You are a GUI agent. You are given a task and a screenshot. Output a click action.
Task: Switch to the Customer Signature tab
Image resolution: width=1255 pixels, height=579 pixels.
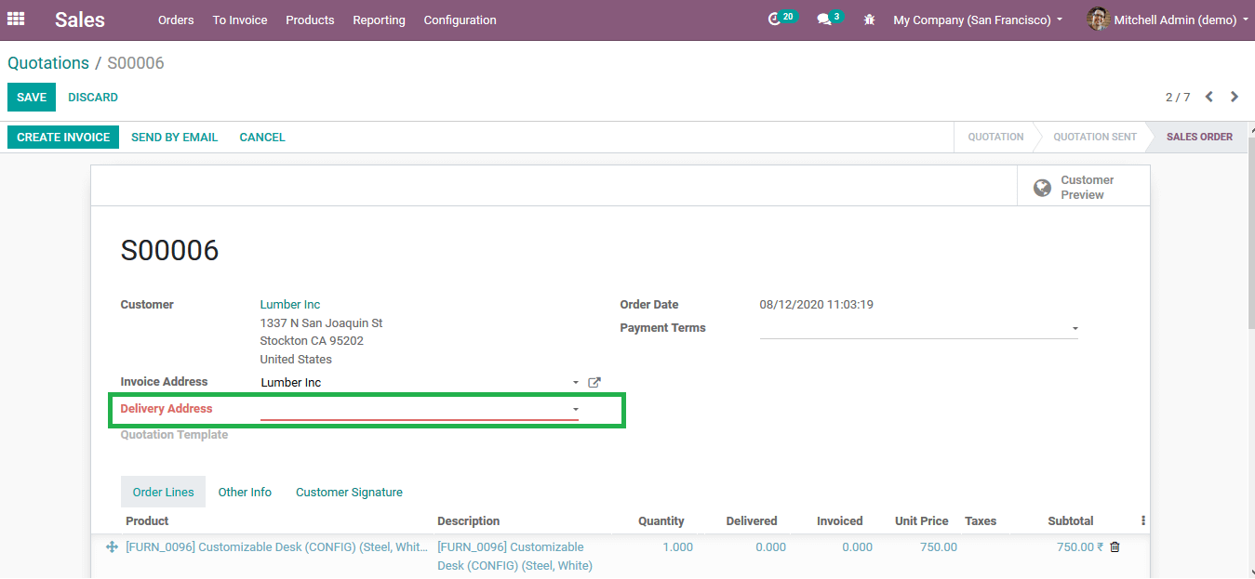pos(349,492)
